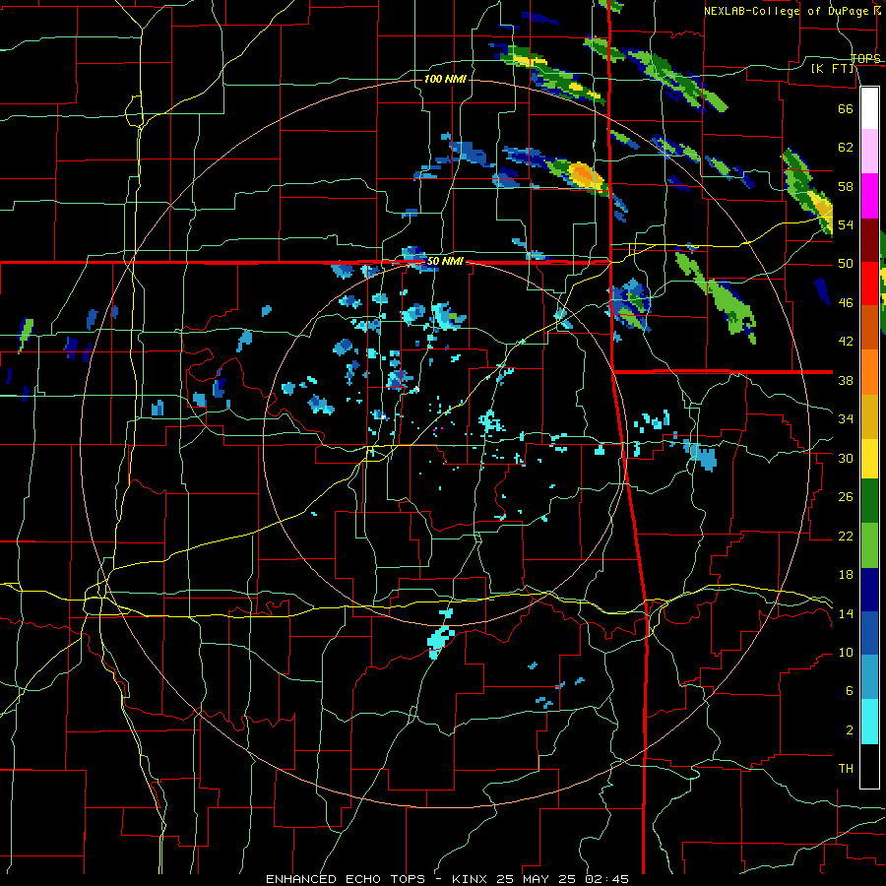The height and width of the screenshot is (886, 886).
Task: Click the 50 NMI range ring label
Action: click(445, 262)
